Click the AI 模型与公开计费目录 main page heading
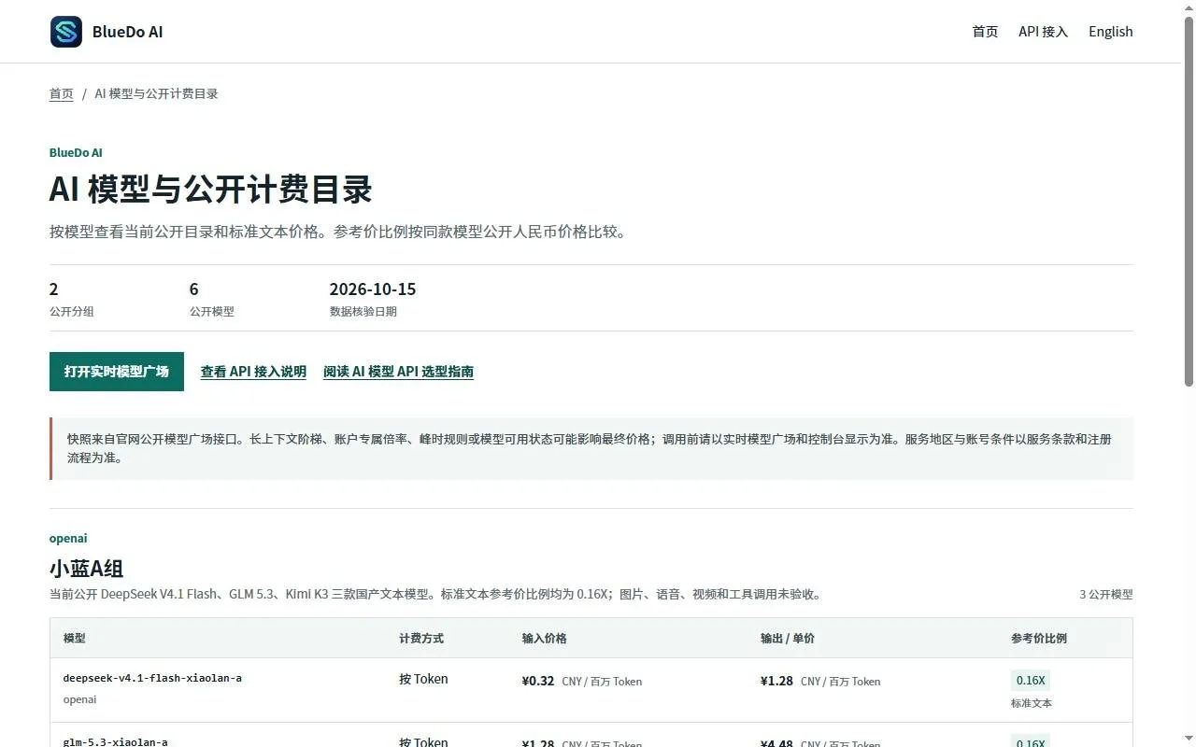Viewport: 1196px width, 747px height. click(211, 190)
